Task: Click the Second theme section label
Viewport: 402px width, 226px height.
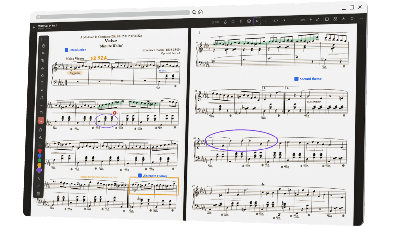Action: tap(308, 79)
